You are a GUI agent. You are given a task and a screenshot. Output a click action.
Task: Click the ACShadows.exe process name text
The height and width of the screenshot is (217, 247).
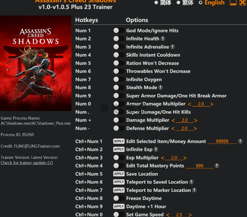(36, 123)
